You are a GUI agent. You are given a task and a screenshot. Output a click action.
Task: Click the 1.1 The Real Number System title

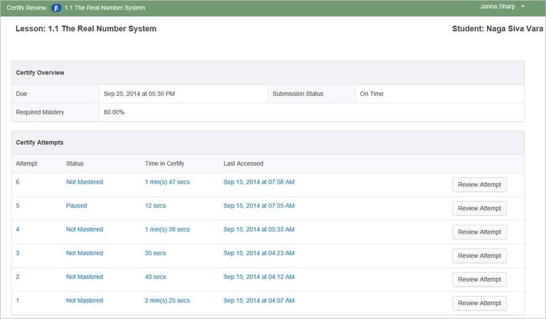tap(105, 8)
